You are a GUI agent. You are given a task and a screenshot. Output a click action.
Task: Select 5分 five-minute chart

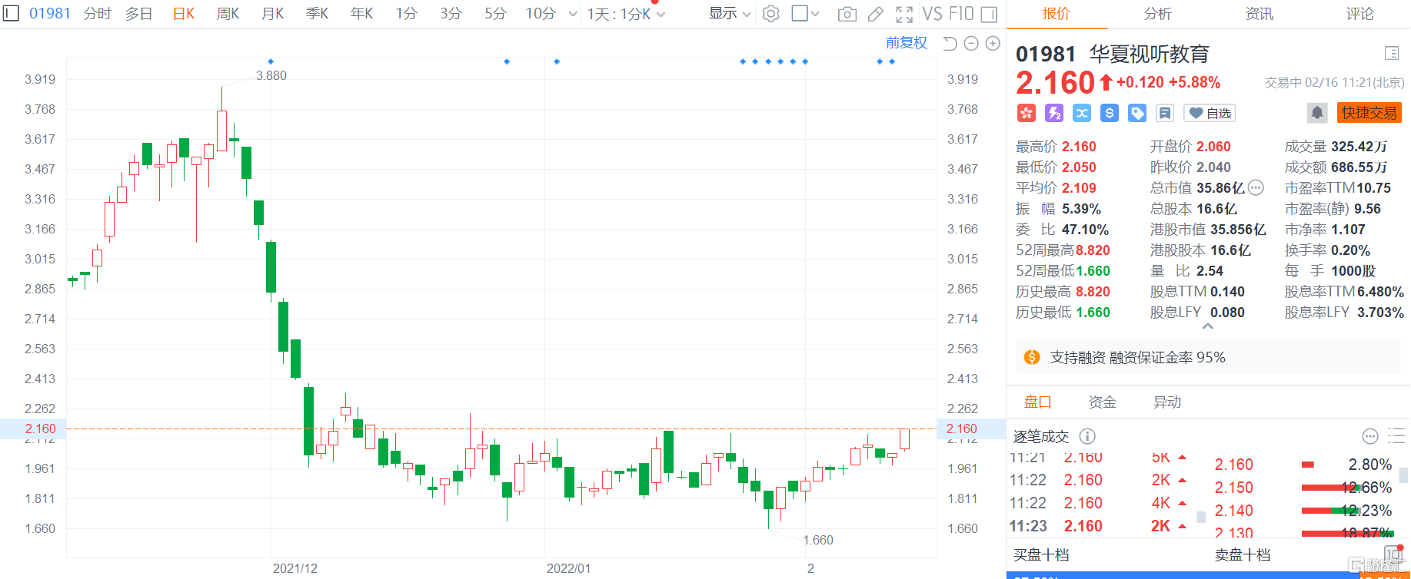[495, 14]
